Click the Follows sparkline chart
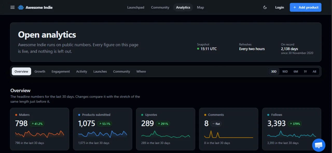 292,134
